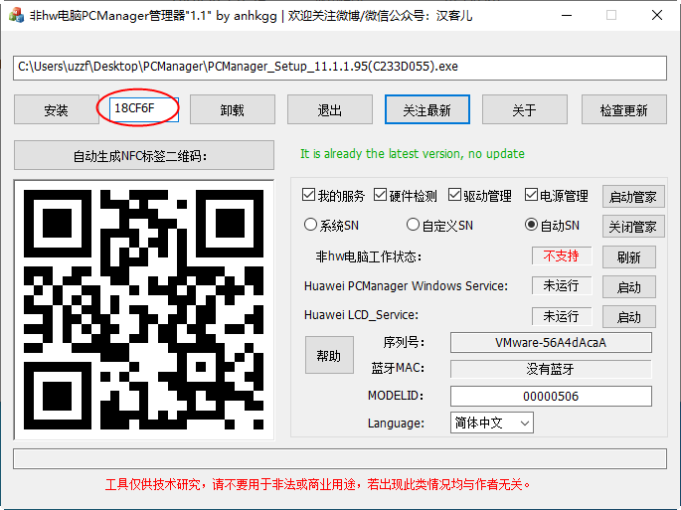Select the 系统SN radio option
The image size is (681, 510).
click(311, 225)
